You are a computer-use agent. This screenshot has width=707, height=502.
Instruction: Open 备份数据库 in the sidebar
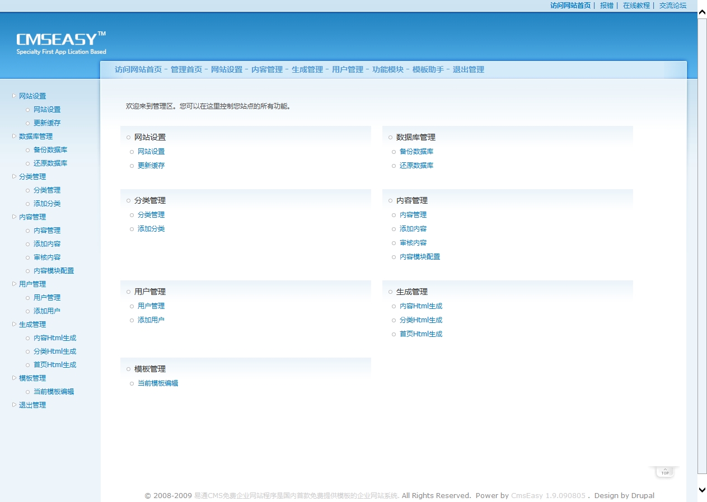50,149
